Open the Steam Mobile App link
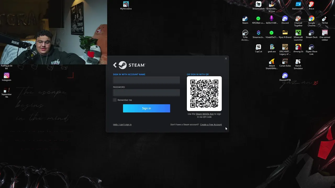 tap(205, 114)
